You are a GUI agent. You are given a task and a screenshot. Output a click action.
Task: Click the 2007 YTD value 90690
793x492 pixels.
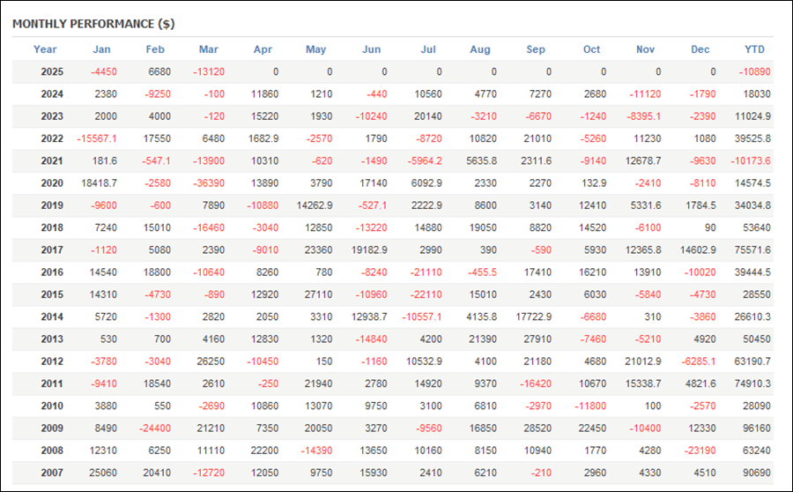[x=757, y=473]
